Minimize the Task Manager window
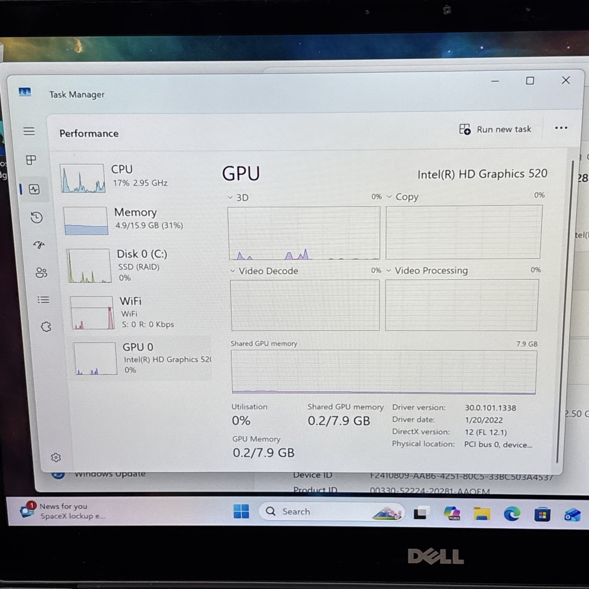This screenshot has width=589, height=589. pyautogui.click(x=495, y=81)
